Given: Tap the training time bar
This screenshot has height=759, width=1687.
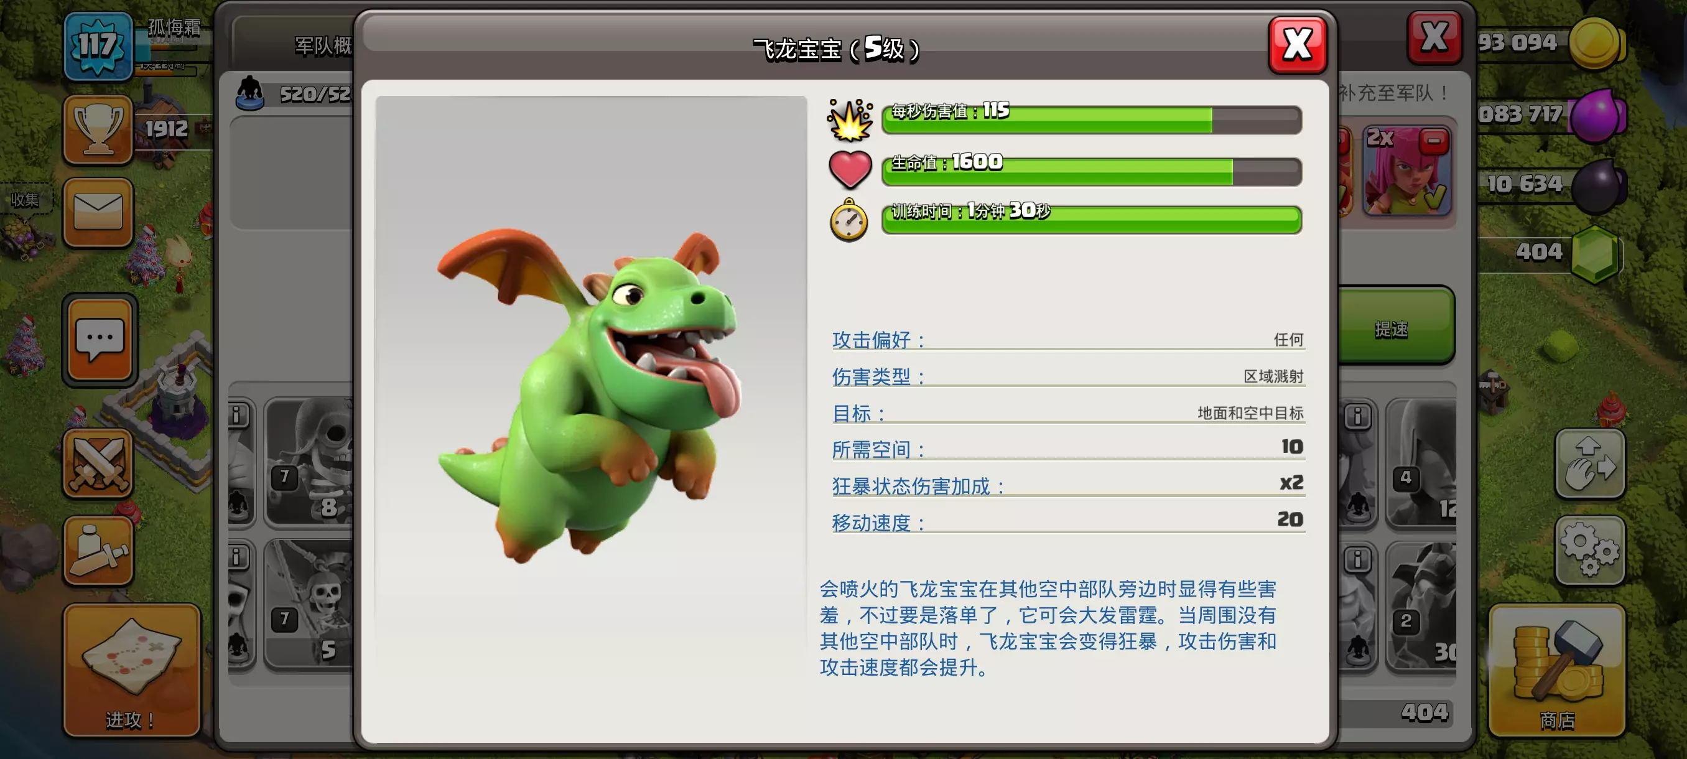Looking at the screenshot, I should (x=1092, y=220).
